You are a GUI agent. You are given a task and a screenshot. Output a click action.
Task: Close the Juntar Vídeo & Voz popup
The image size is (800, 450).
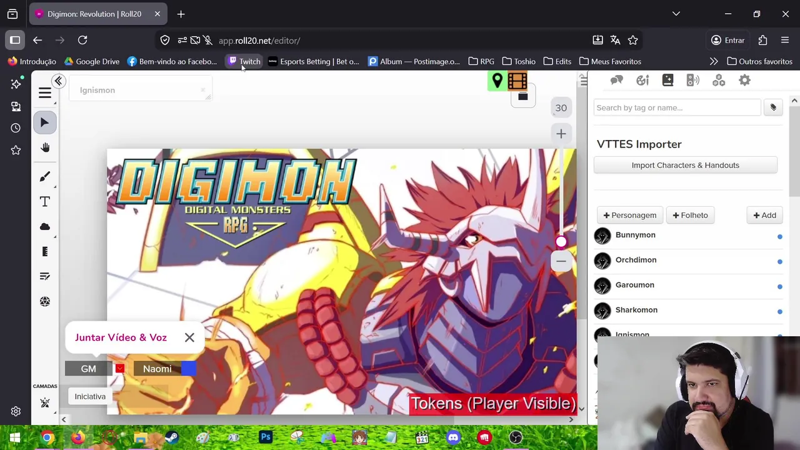tap(189, 337)
